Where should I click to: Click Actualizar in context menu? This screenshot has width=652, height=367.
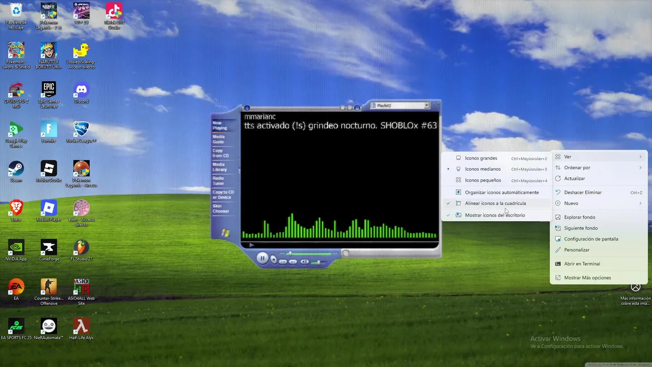point(599,178)
